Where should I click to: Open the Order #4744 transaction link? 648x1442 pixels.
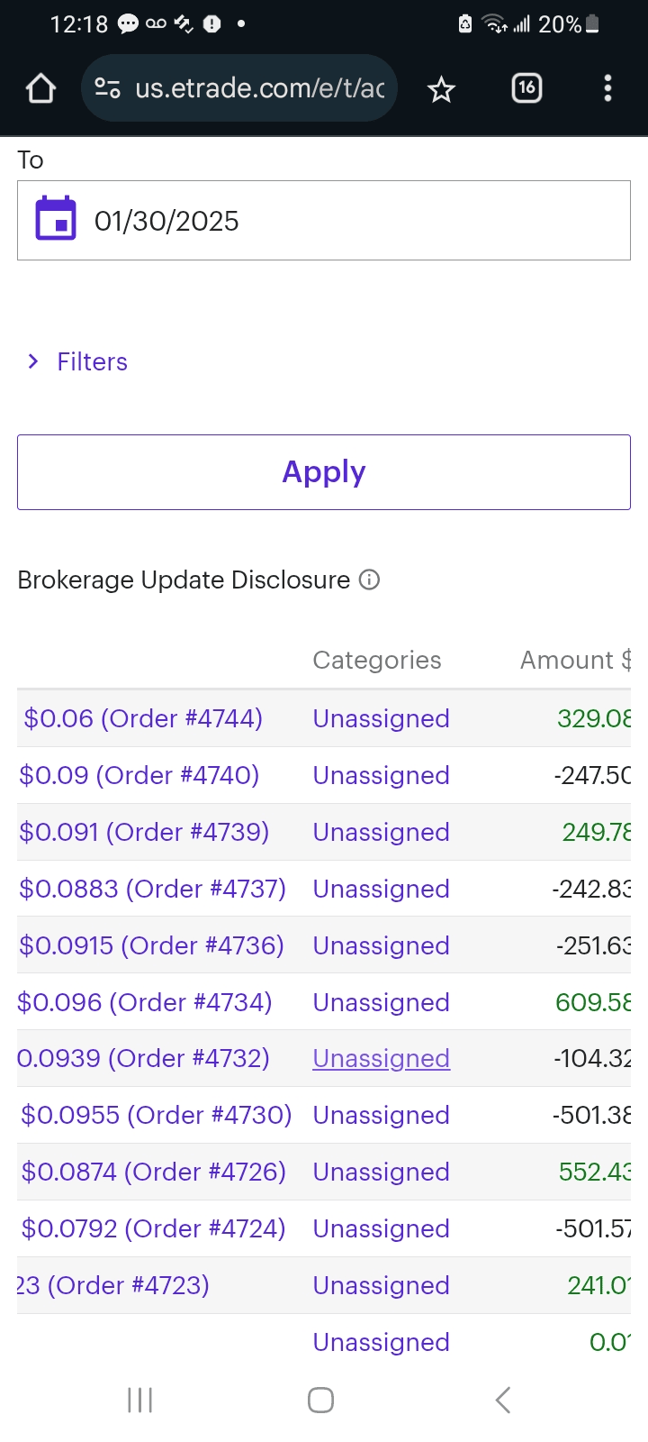(x=143, y=718)
